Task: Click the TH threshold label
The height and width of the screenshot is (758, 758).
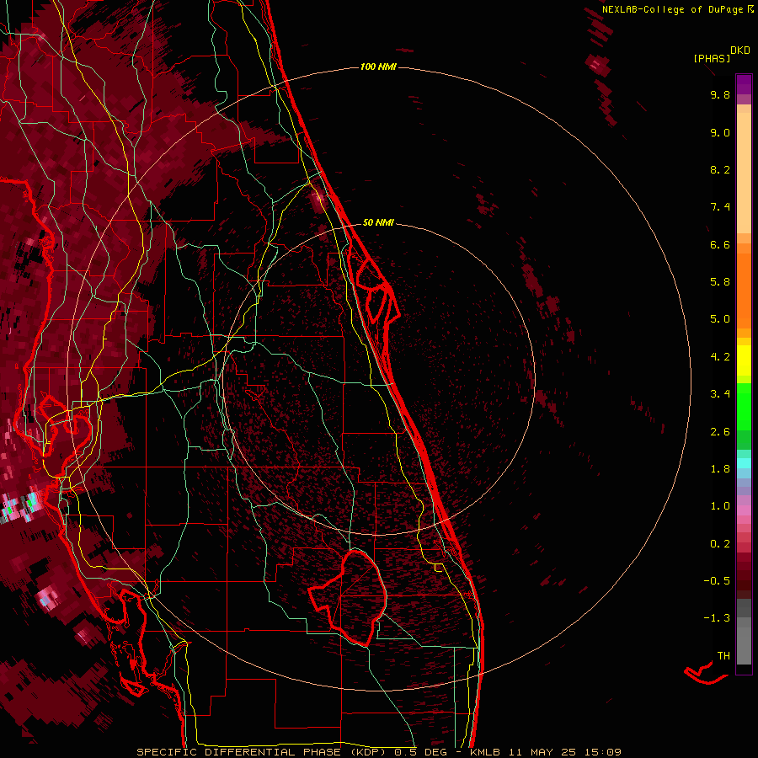Action: tap(723, 656)
